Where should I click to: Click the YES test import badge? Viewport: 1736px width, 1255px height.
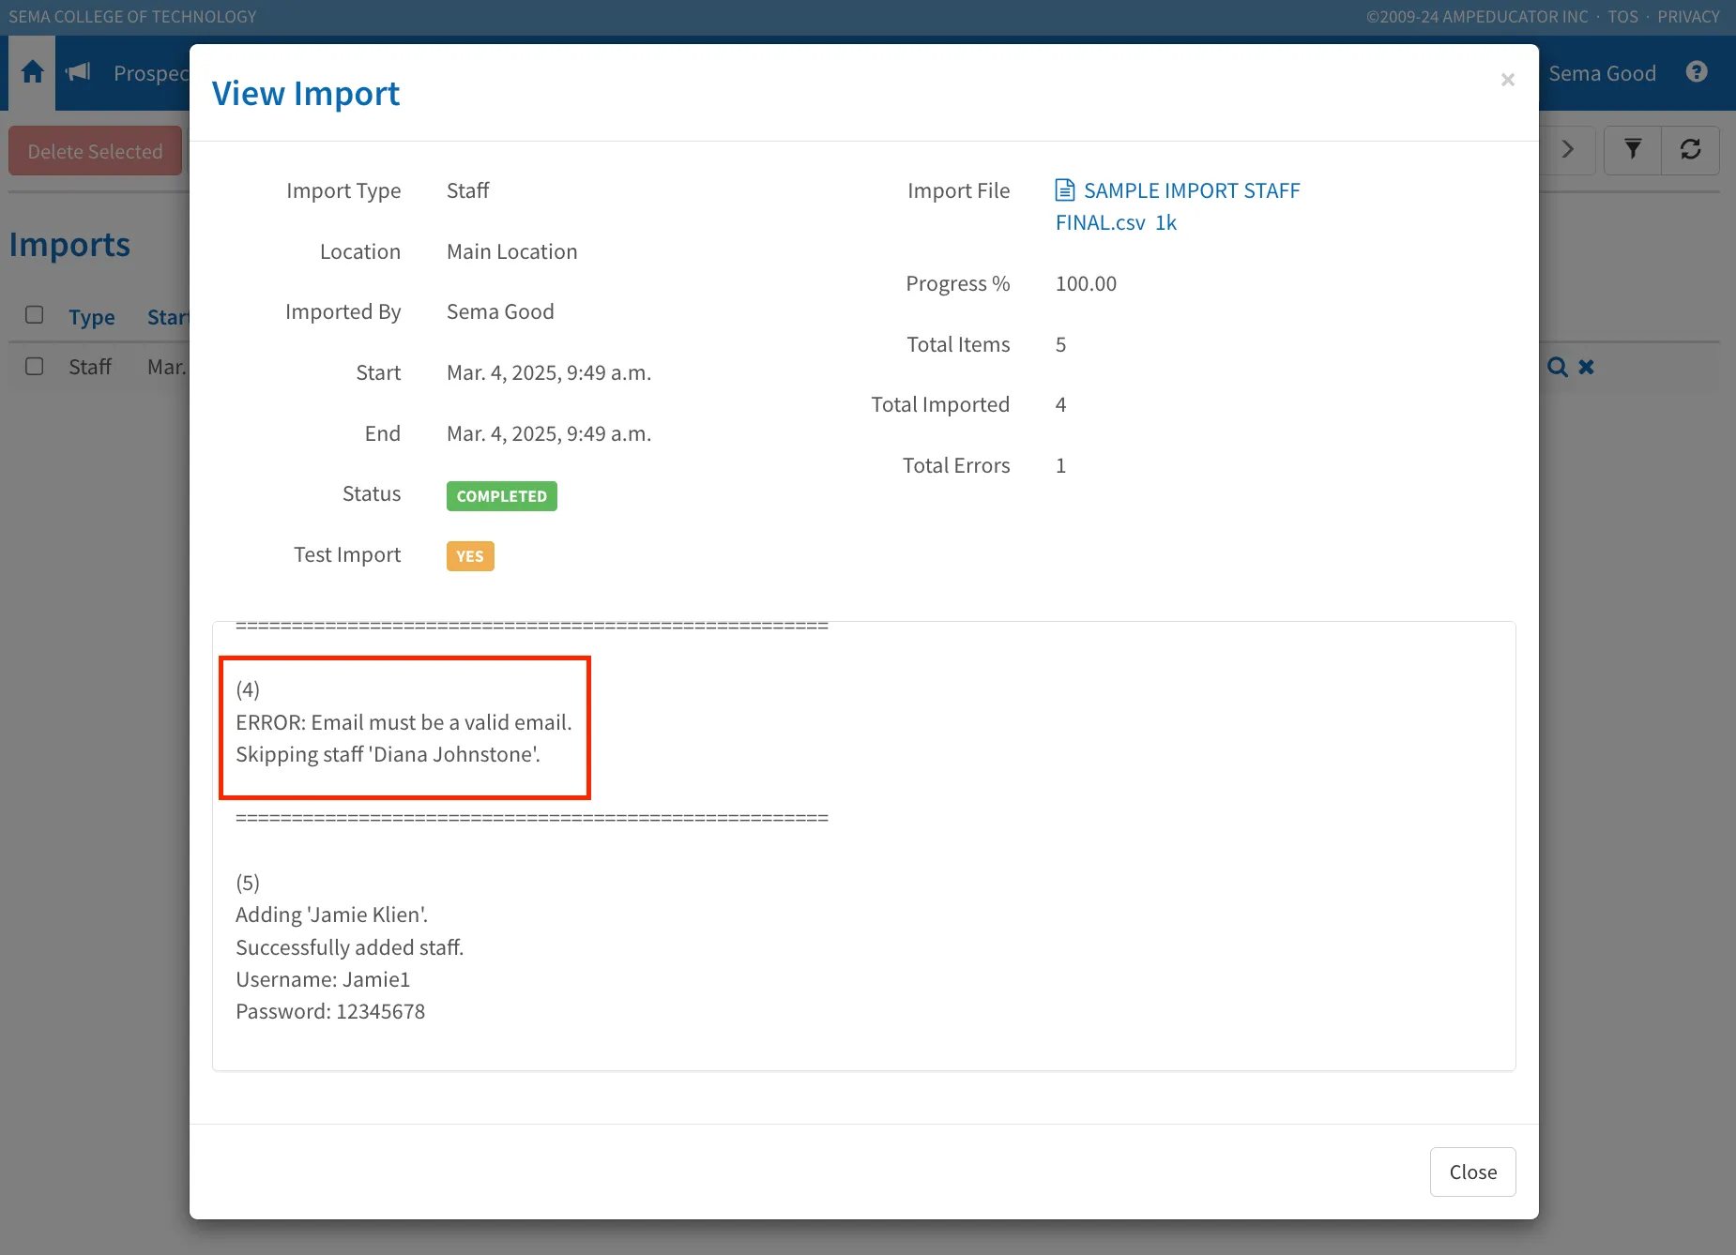click(x=470, y=556)
